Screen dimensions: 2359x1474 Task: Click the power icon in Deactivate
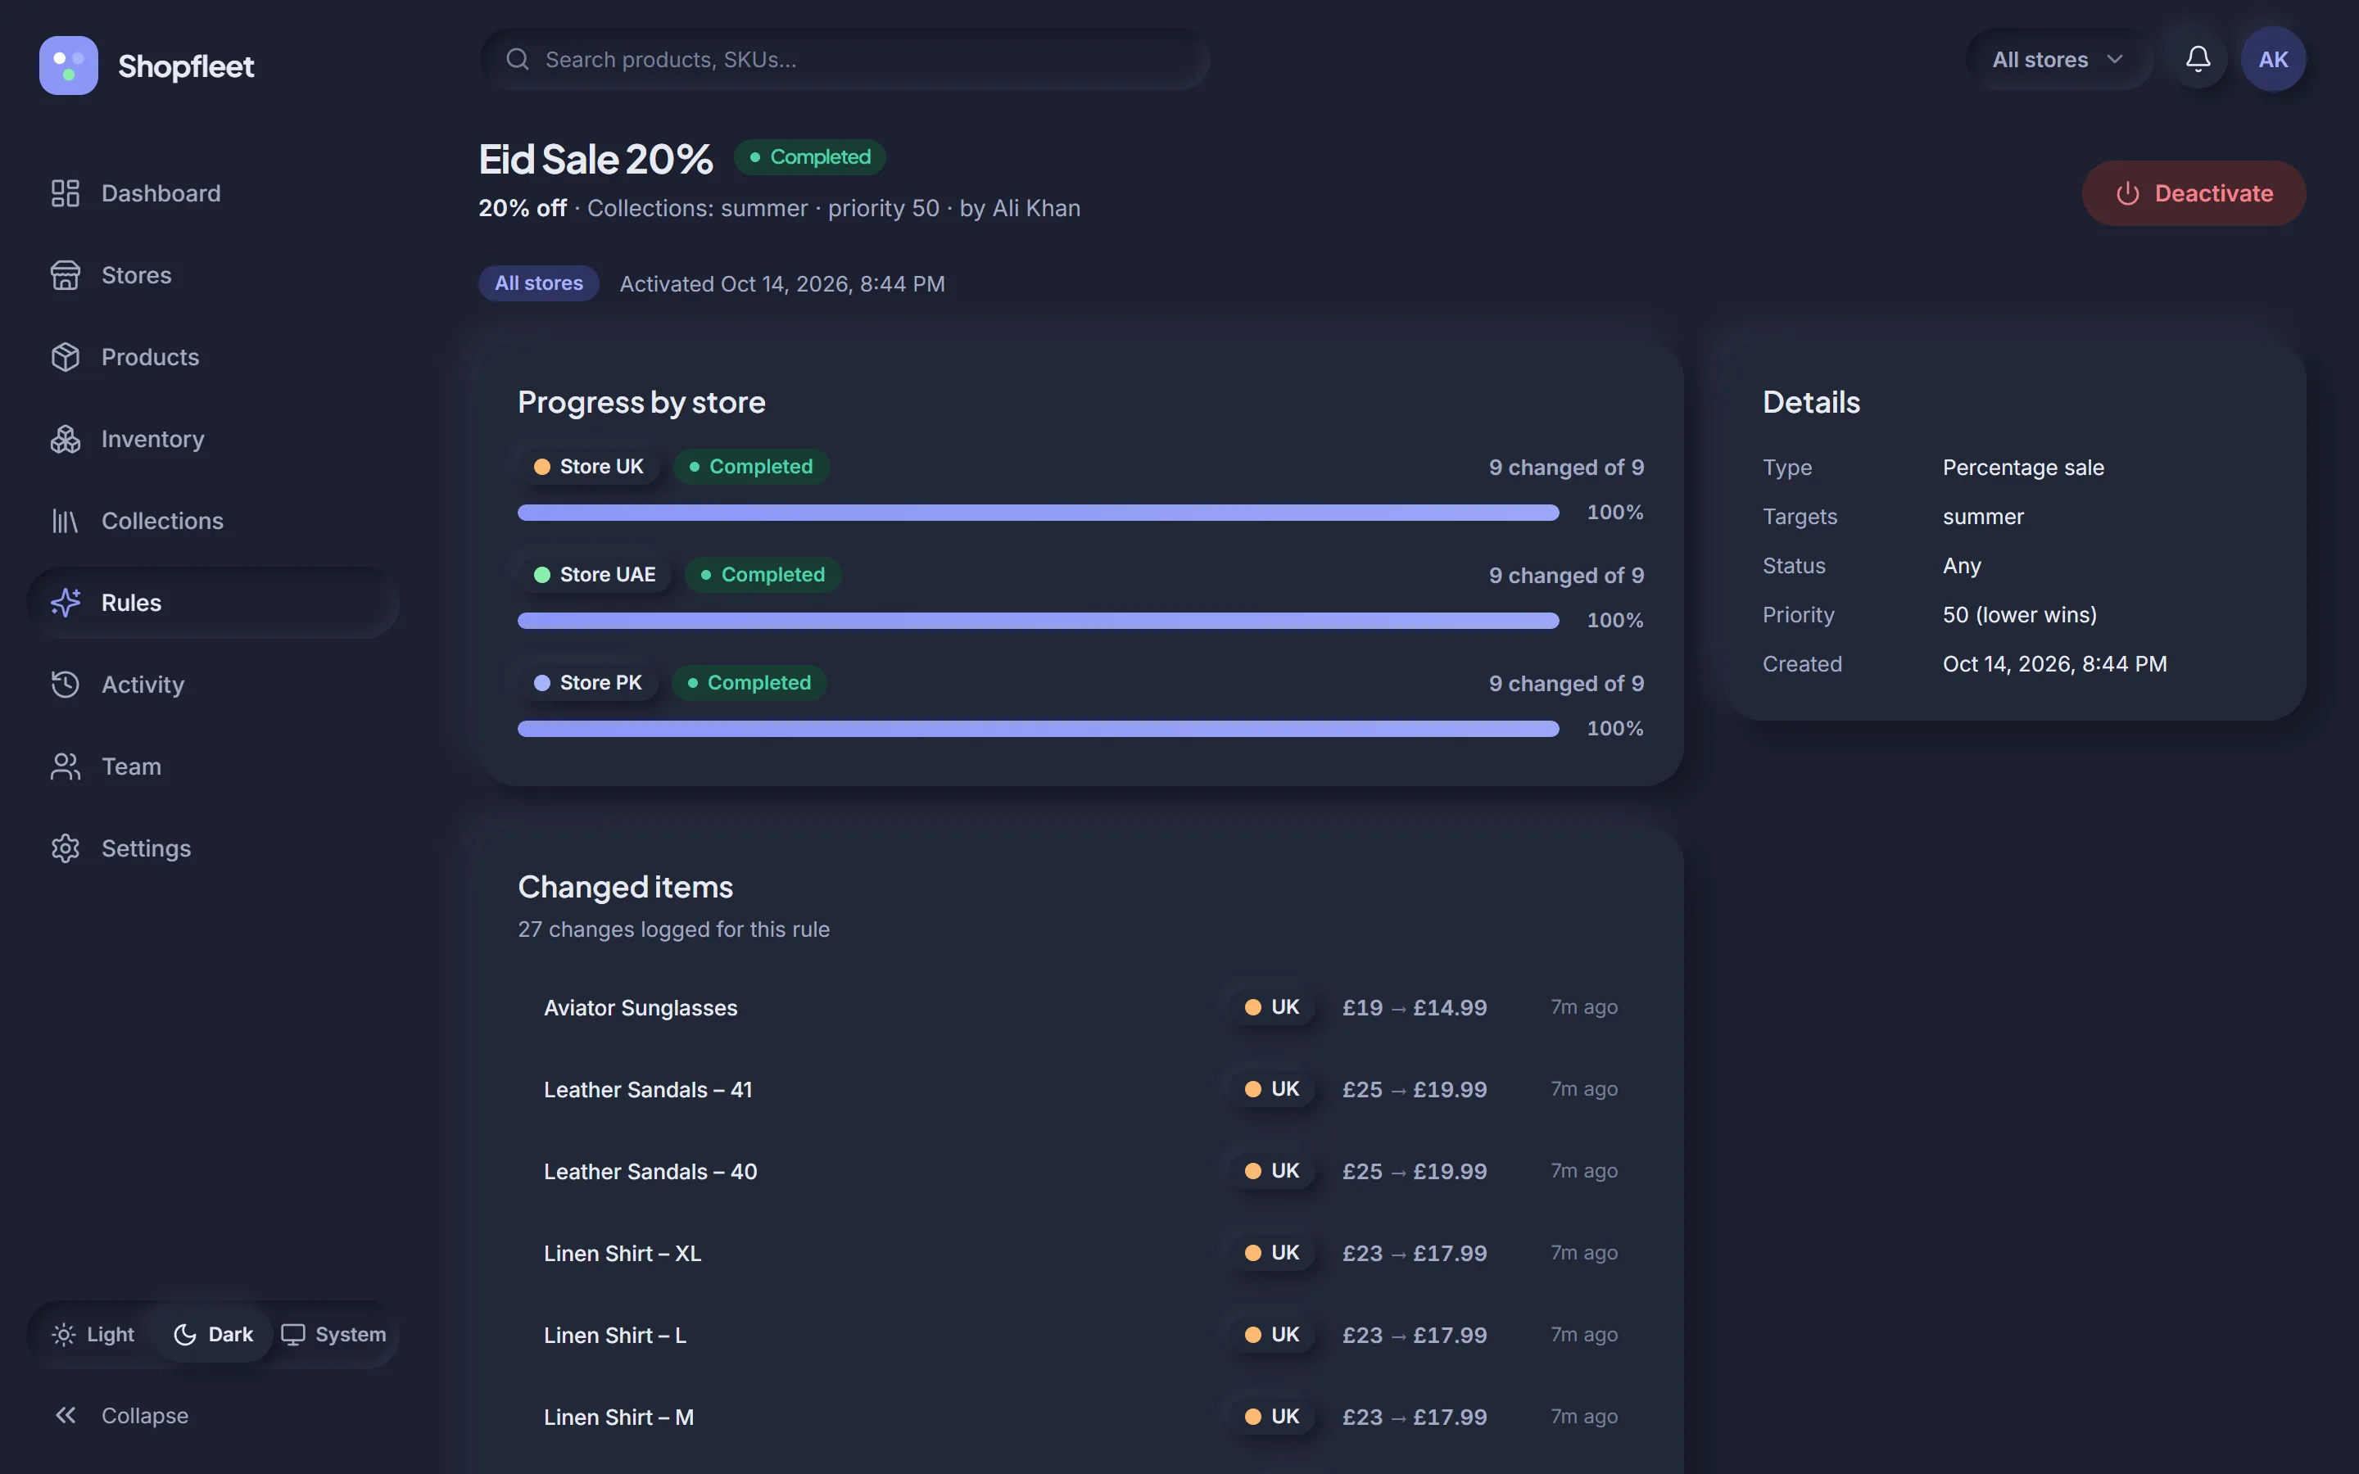coord(2128,193)
